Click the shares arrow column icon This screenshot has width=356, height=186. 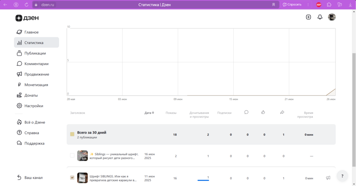[x=282, y=112]
